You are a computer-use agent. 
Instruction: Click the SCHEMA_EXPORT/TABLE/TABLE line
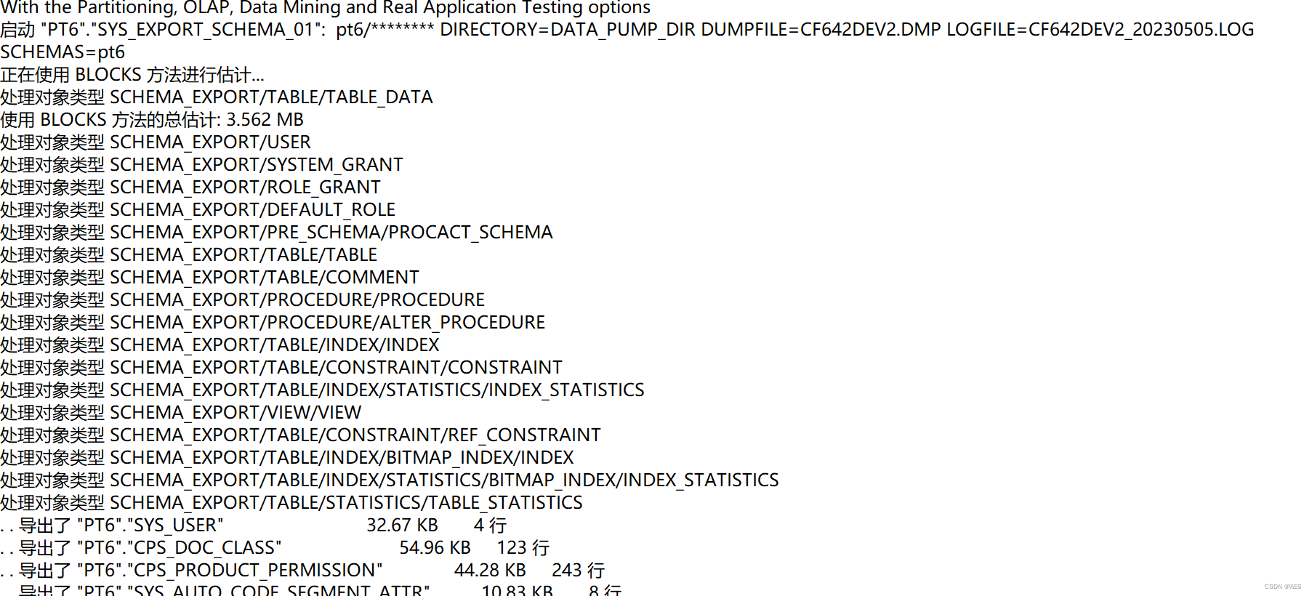tap(189, 255)
